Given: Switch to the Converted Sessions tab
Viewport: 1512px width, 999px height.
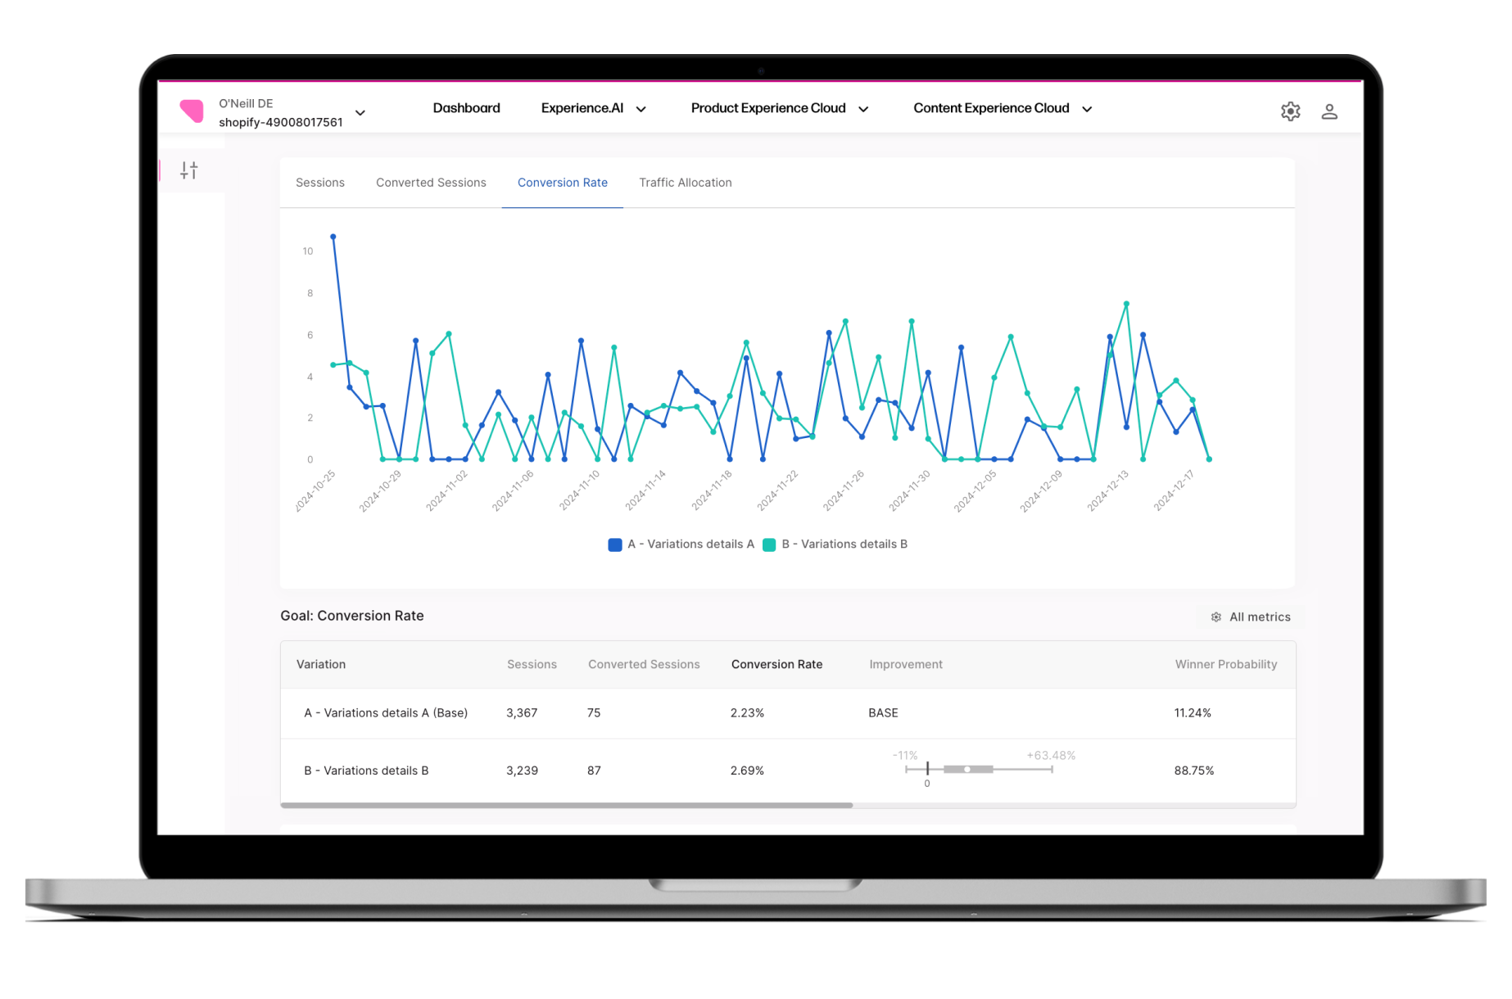Looking at the screenshot, I should coord(431,183).
